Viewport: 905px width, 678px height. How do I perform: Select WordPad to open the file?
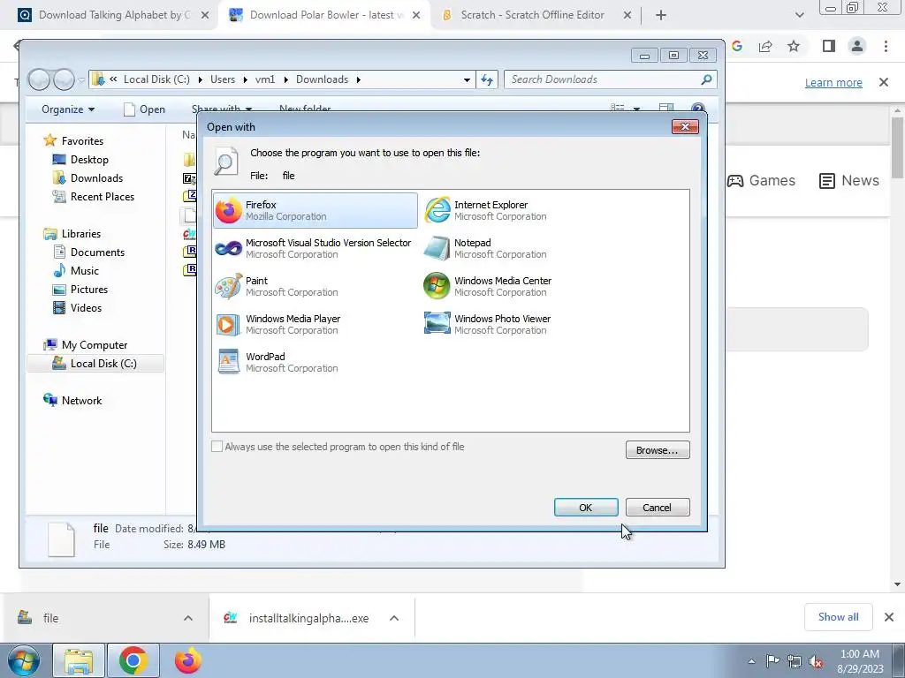(277, 363)
